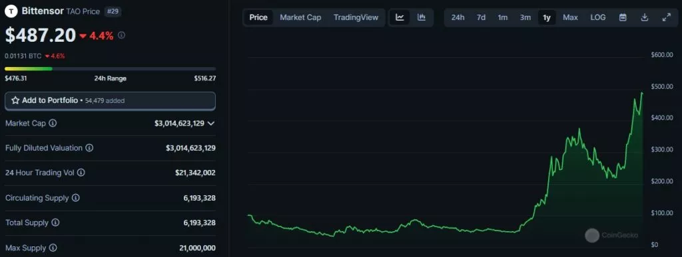Screen dimensions: 682x257
Task: Show Total Supply info icon
Action: click(55, 222)
